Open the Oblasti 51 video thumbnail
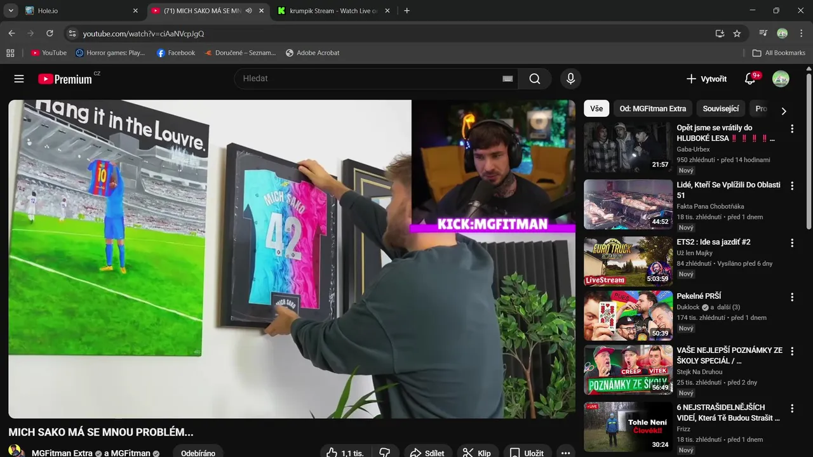 pyautogui.click(x=628, y=204)
